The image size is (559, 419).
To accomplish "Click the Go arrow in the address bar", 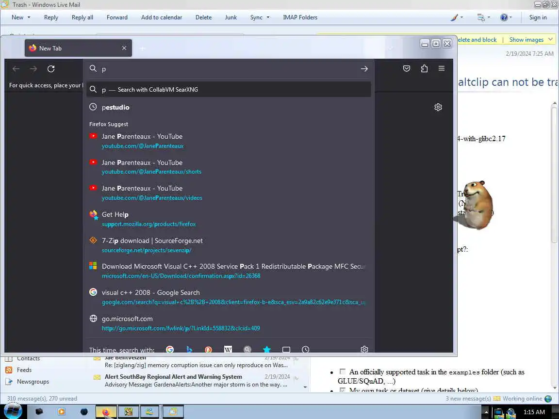I will point(364,69).
